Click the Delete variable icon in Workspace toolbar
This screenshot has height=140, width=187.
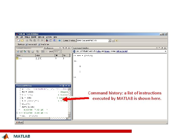[x=37, y=52]
